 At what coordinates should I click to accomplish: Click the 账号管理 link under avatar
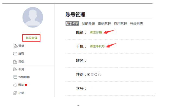click(31, 38)
